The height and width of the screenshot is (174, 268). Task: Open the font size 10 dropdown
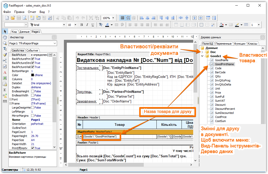[x=75, y=25]
